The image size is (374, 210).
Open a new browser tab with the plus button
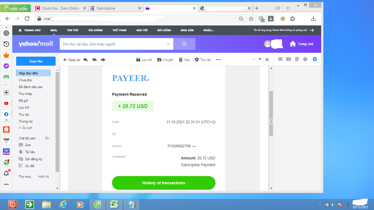[257, 8]
